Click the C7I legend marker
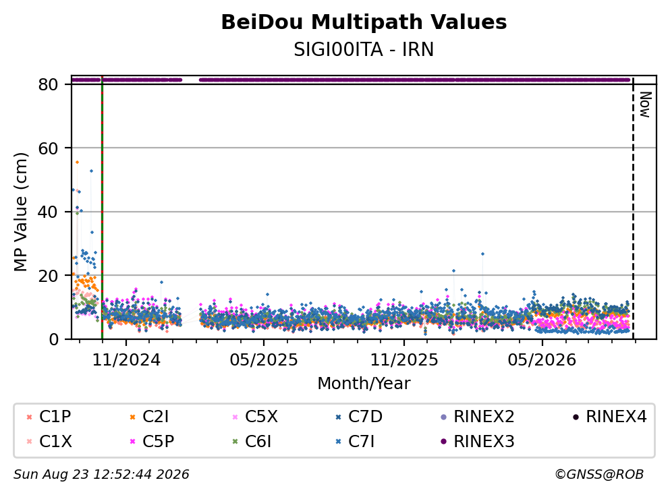Viewport: 670px width, 495px height. tap(339, 442)
